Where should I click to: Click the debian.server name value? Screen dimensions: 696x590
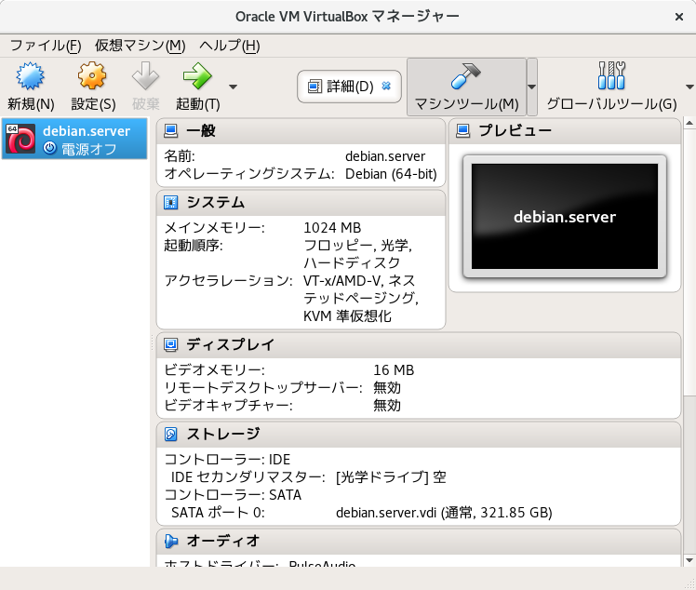pyautogui.click(x=385, y=156)
